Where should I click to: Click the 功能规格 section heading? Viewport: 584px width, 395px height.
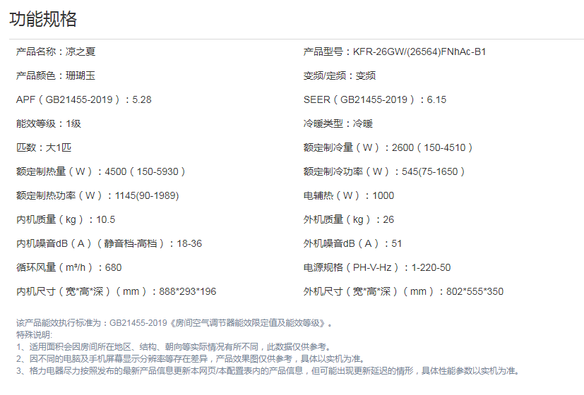[x=43, y=19]
